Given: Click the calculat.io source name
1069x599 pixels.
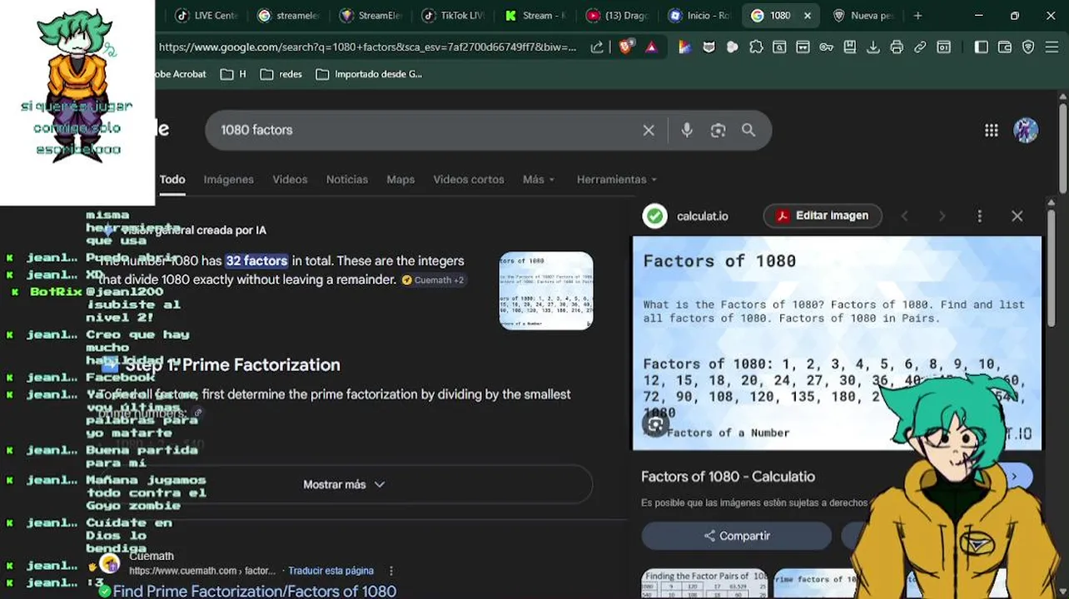Looking at the screenshot, I should (702, 216).
